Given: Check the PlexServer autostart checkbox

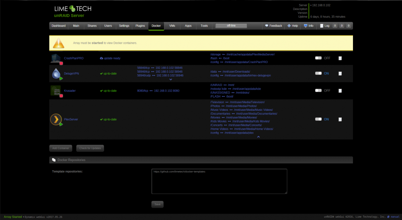Looking at the screenshot, I should 340,119.
